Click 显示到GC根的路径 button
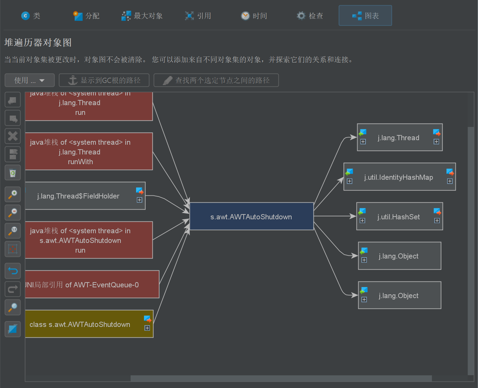This screenshot has height=388, width=478. (x=104, y=80)
